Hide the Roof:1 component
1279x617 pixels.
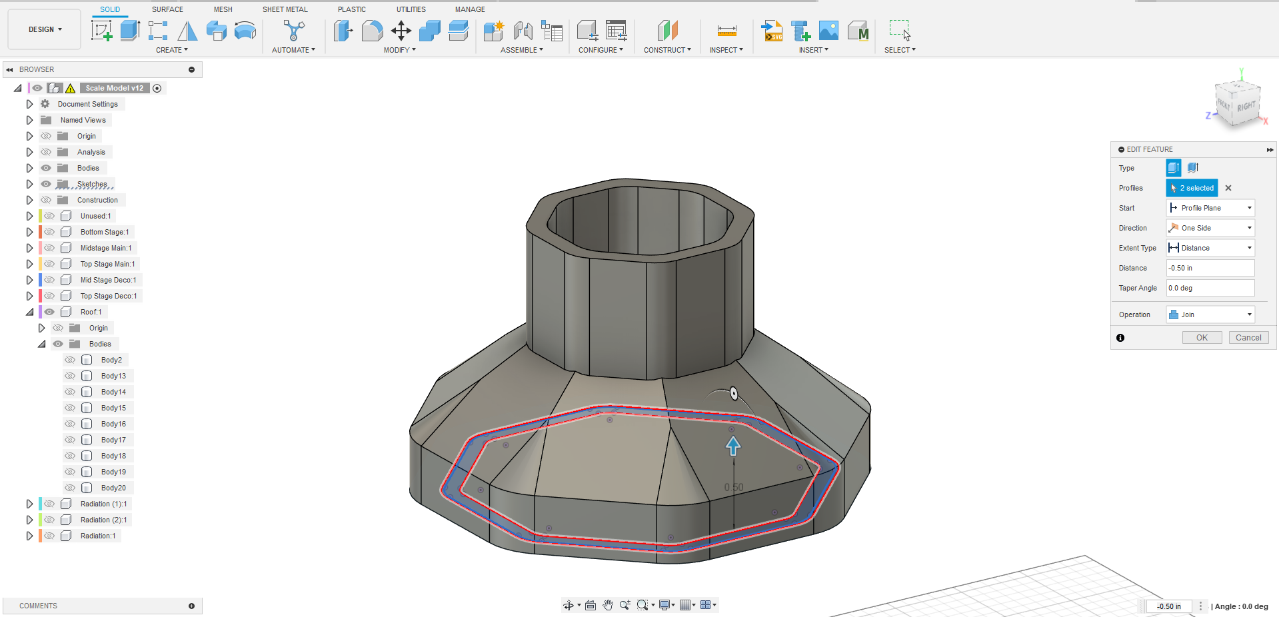point(49,312)
